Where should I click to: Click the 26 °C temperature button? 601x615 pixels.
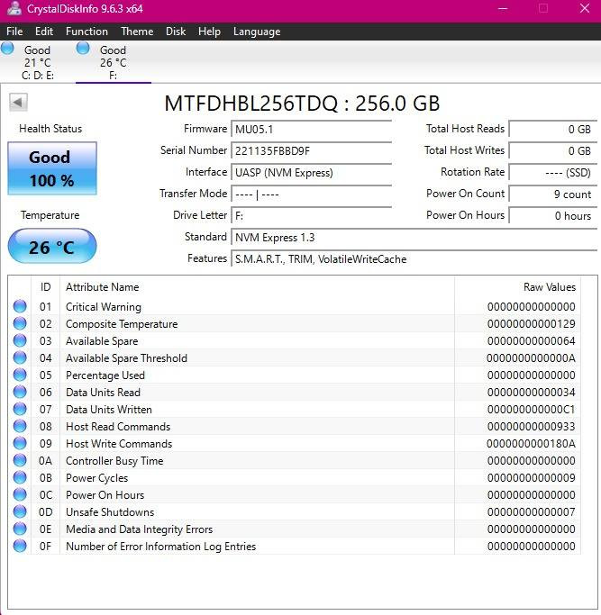[51, 247]
